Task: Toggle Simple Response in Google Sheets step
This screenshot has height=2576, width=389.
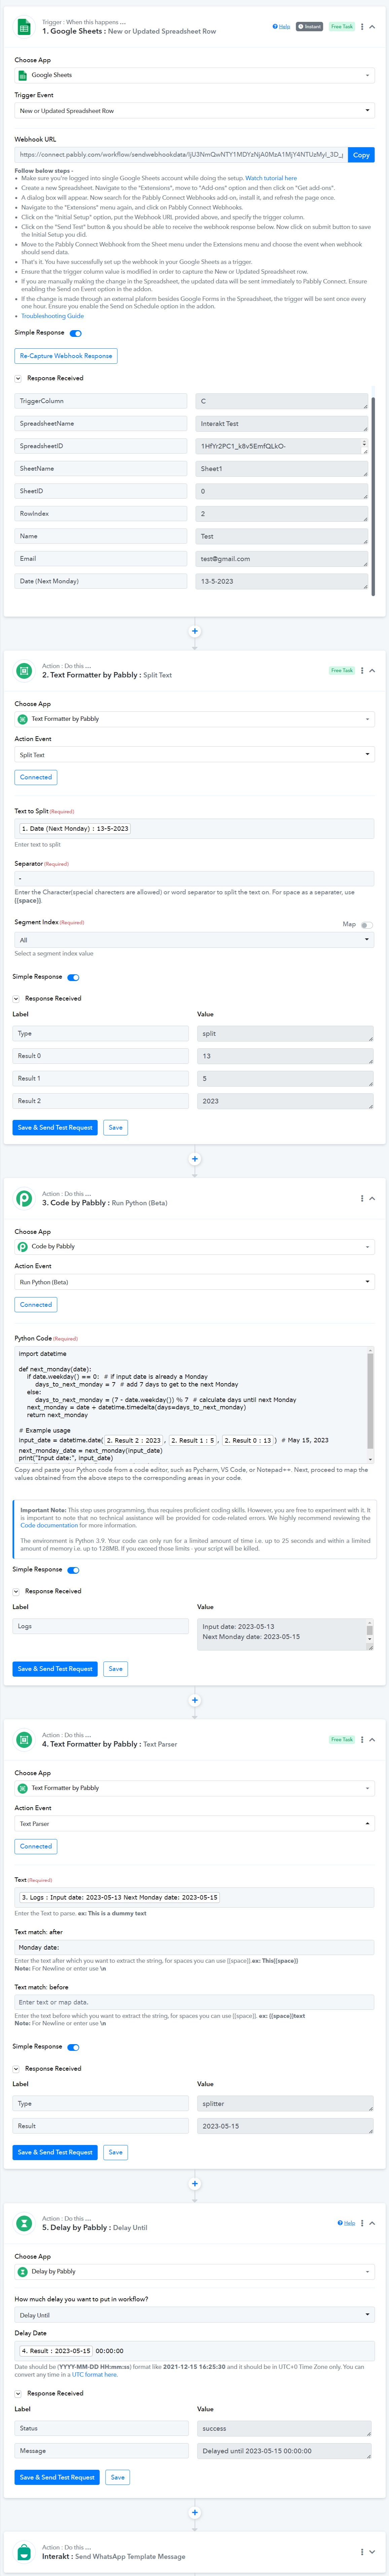Action: tap(76, 333)
